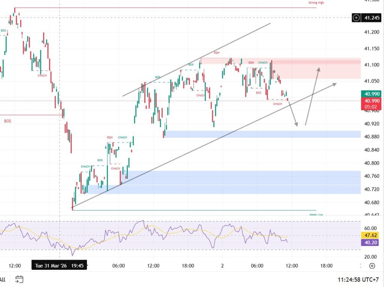Click the red countdown label 05:02
384x287 pixels.
pyautogui.click(x=371, y=106)
